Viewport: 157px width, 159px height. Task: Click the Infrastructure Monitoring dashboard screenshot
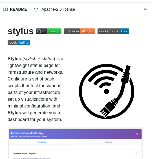click(x=75, y=143)
